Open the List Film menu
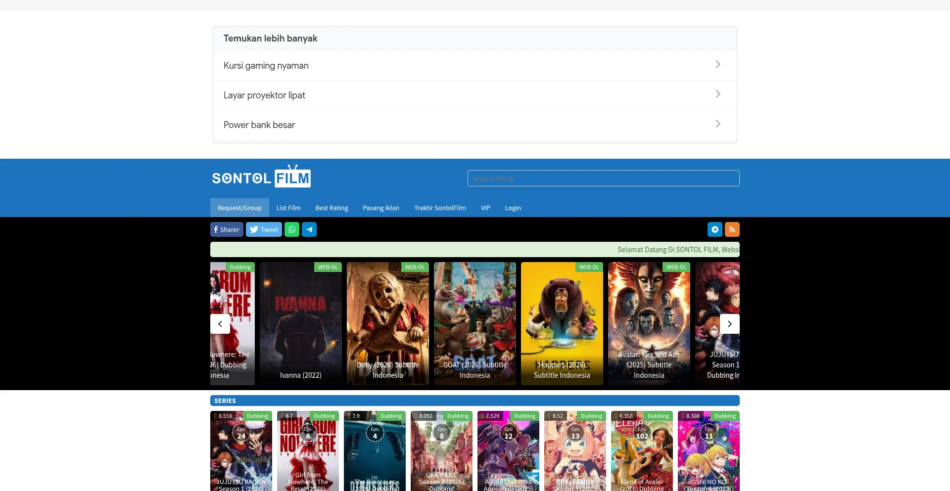 coord(288,208)
